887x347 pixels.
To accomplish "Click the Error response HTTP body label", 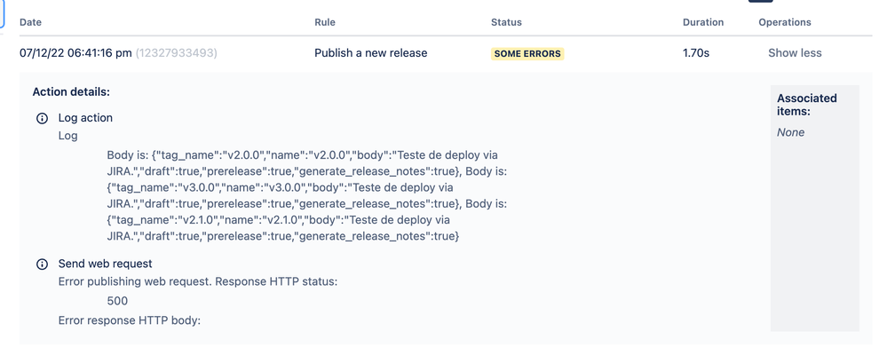I will point(130,321).
